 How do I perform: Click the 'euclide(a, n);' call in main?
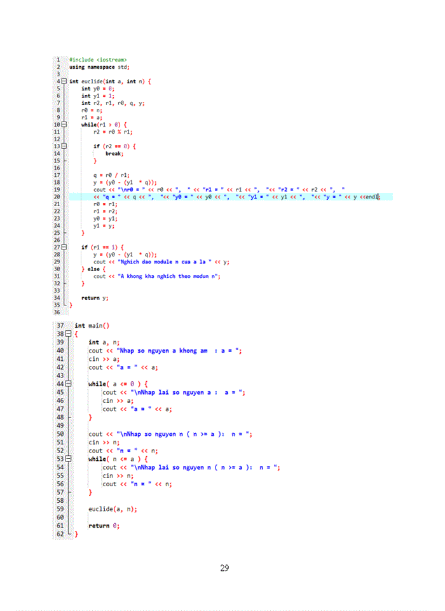[113, 509]
